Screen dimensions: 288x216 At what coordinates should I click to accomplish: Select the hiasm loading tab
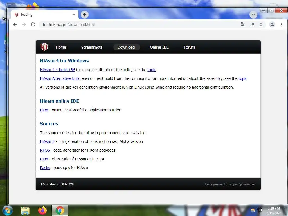coord(44,15)
